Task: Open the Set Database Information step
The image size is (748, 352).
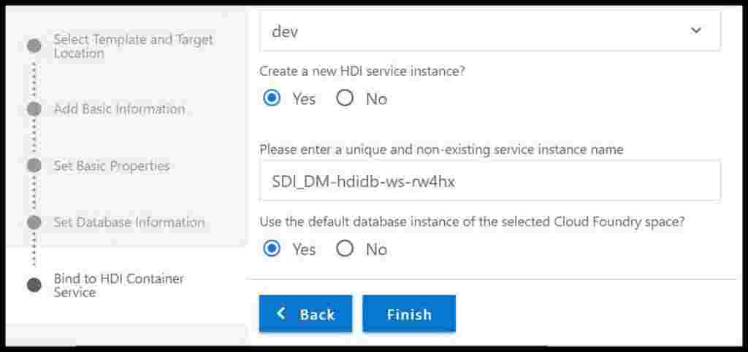Action: [x=129, y=222]
